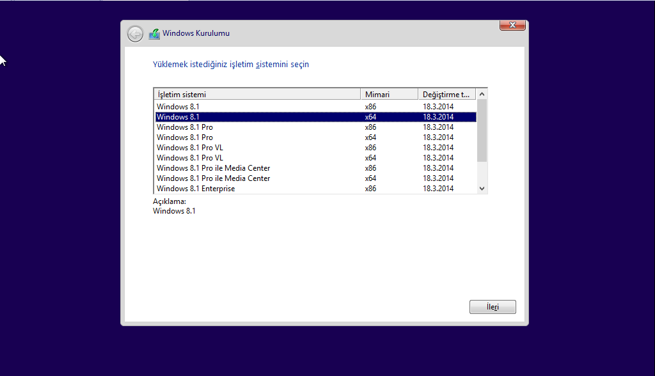655x376 pixels.
Task: Sort by Mimari column header
Action: point(389,94)
